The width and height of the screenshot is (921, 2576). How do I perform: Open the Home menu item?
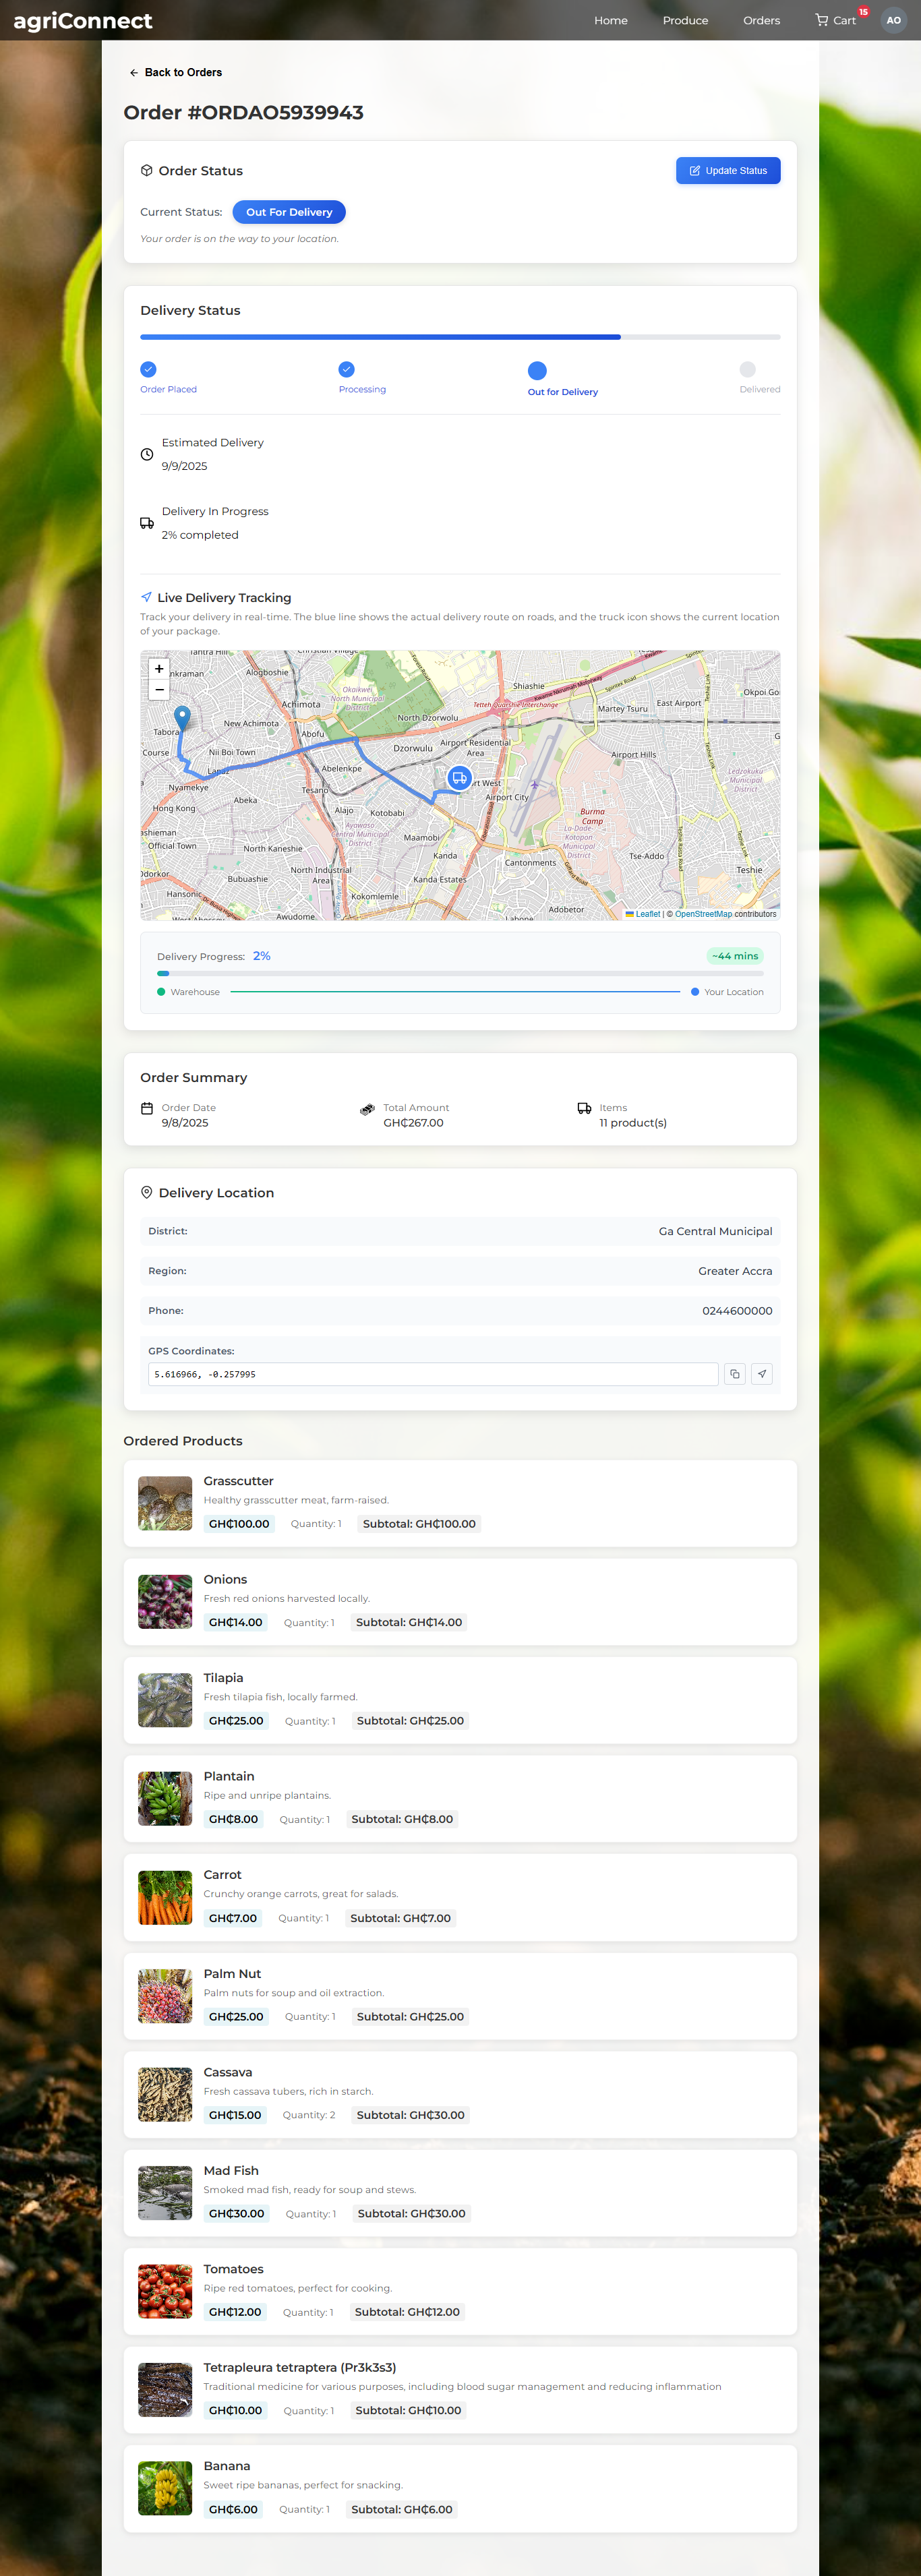coord(610,20)
